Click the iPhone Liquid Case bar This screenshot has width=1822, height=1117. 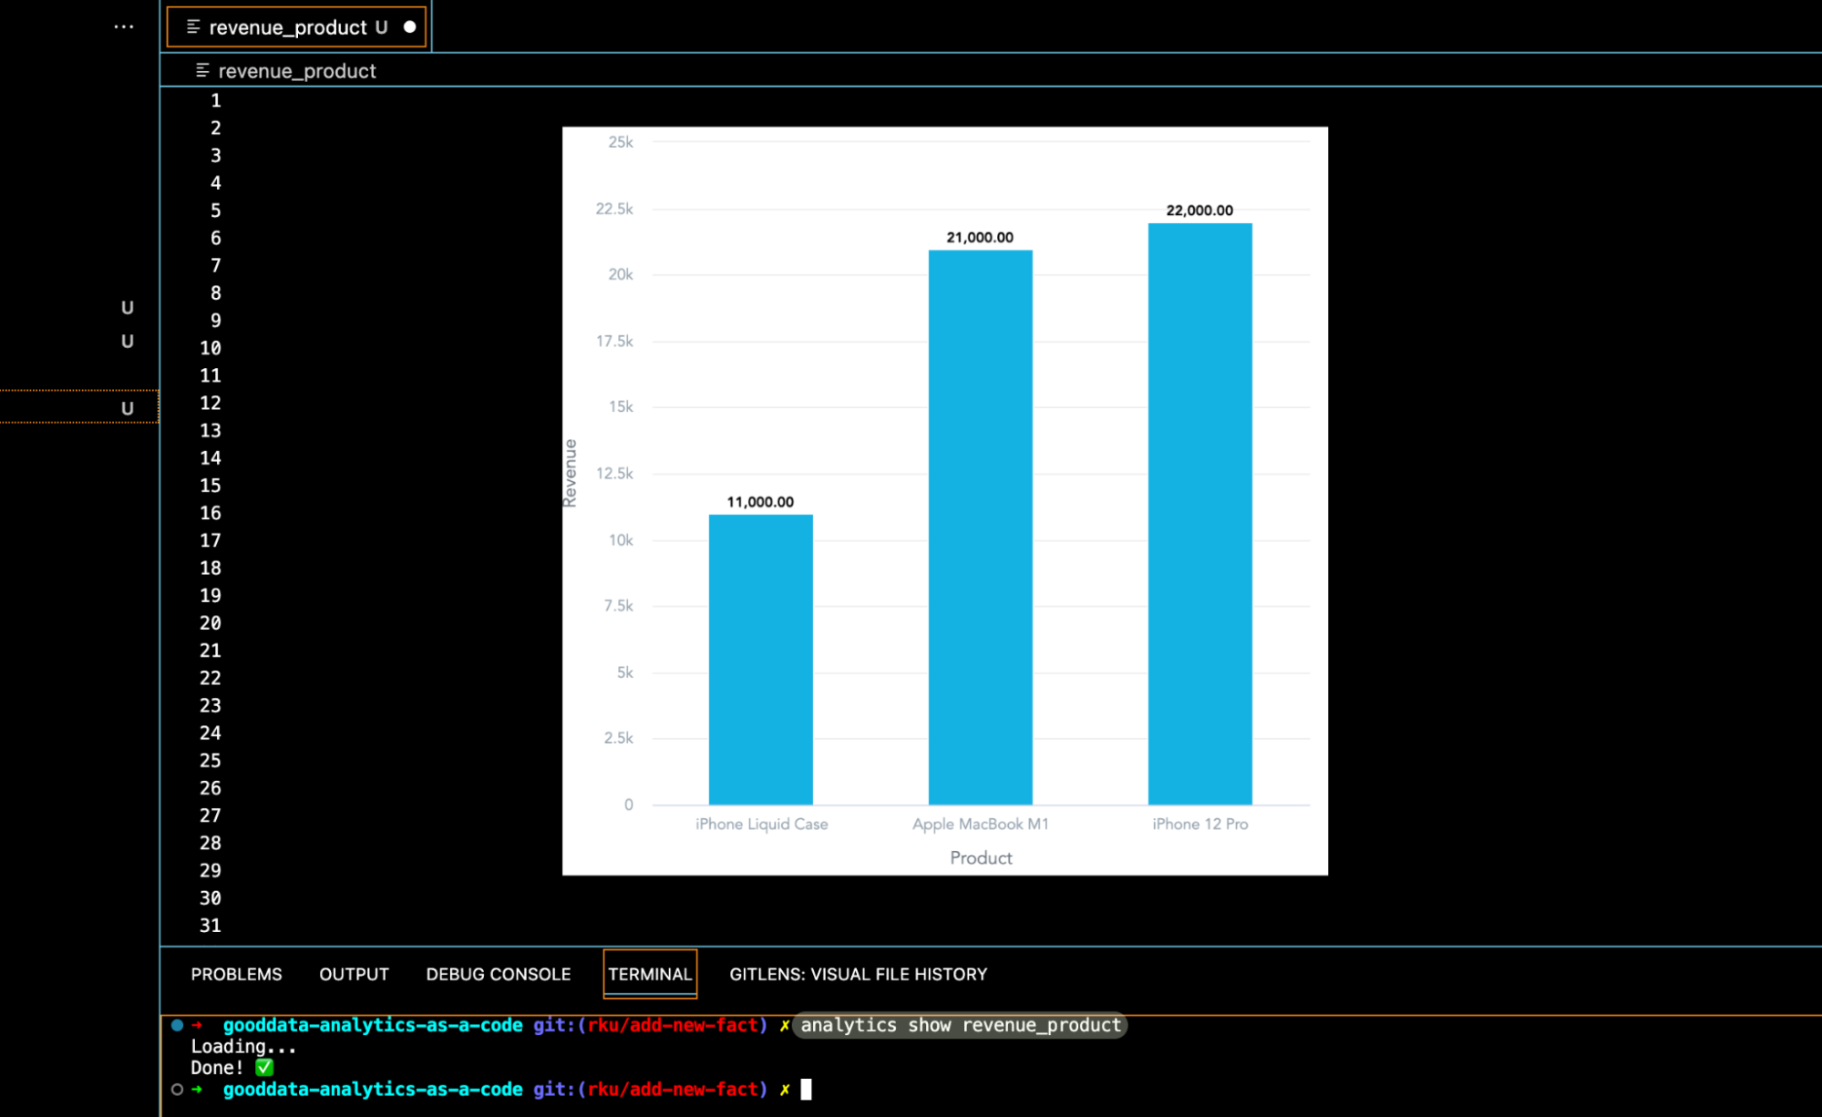coord(760,660)
